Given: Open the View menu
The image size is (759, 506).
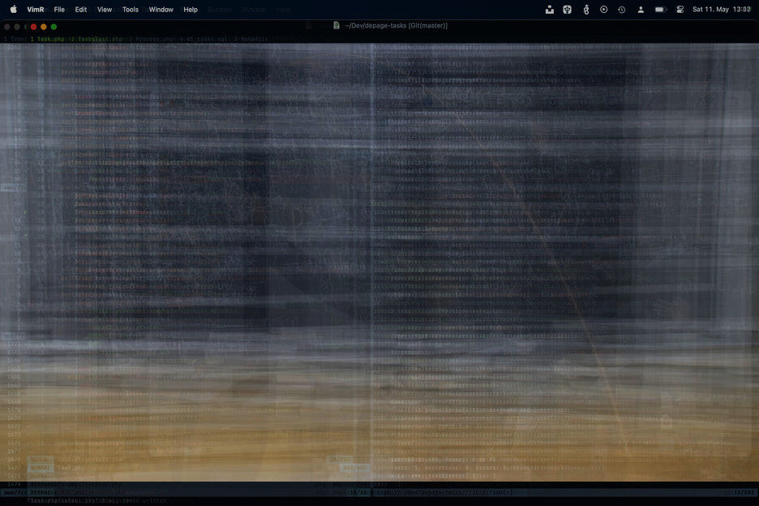Looking at the screenshot, I should (105, 9).
